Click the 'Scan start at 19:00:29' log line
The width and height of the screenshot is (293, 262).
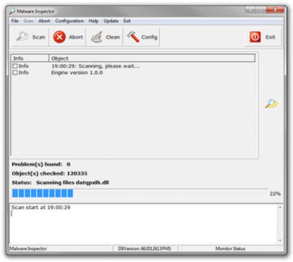[x=41, y=207]
